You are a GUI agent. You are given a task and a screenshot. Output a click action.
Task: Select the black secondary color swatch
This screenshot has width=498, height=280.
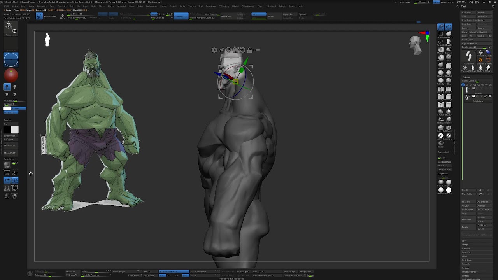[7, 129]
